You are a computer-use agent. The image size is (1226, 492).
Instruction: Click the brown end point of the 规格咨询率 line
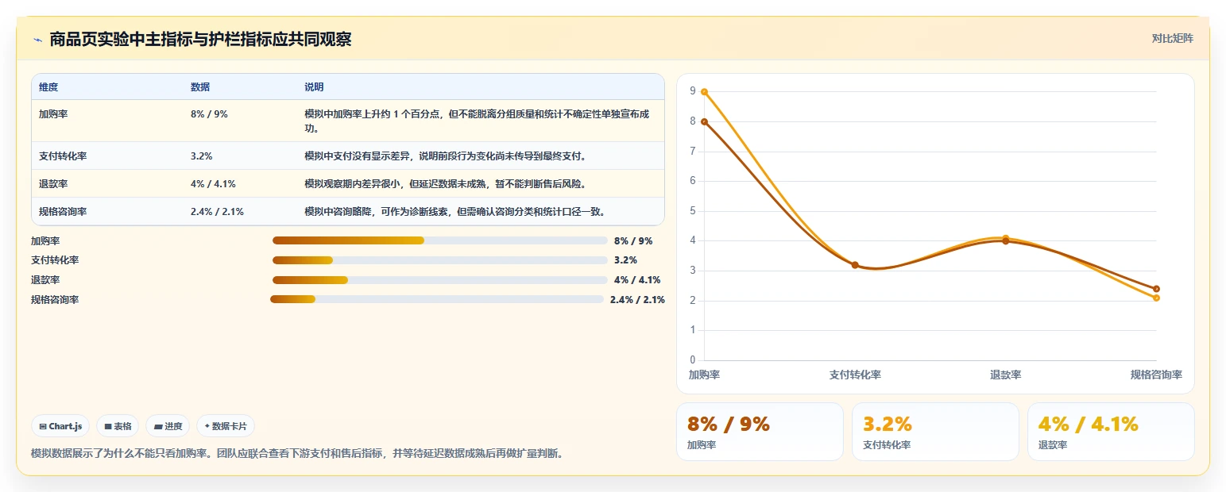[1156, 289]
